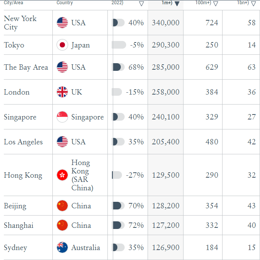
Task: Click the USA flag in New York City row
Action: point(62,23)
